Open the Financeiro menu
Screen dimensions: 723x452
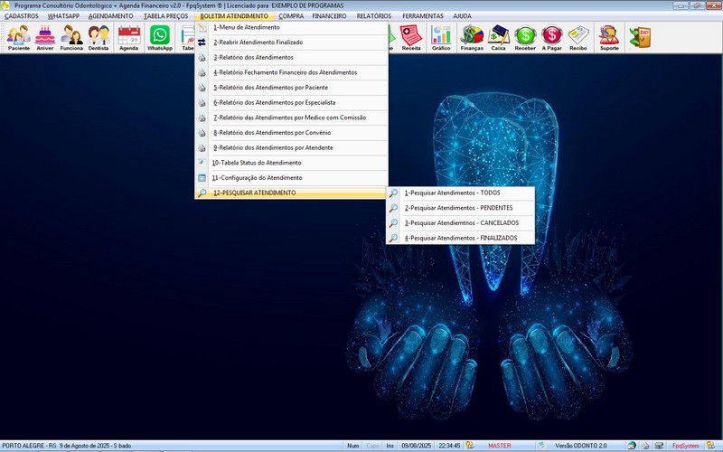point(329,16)
